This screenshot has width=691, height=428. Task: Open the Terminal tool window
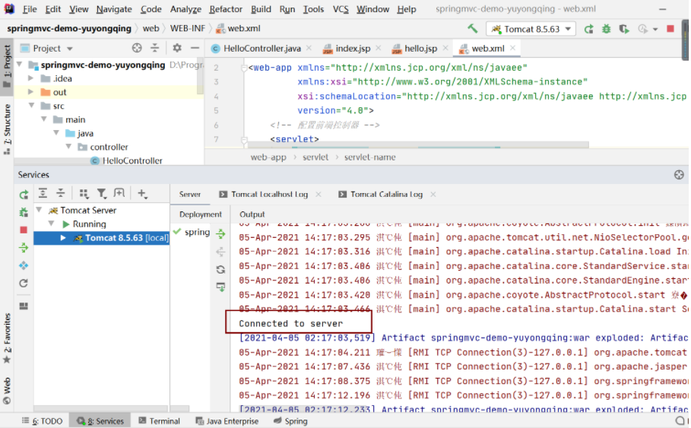point(159,420)
